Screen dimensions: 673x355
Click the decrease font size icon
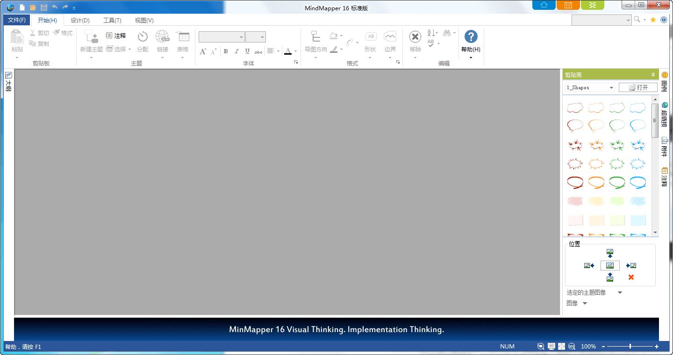(214, 51)
